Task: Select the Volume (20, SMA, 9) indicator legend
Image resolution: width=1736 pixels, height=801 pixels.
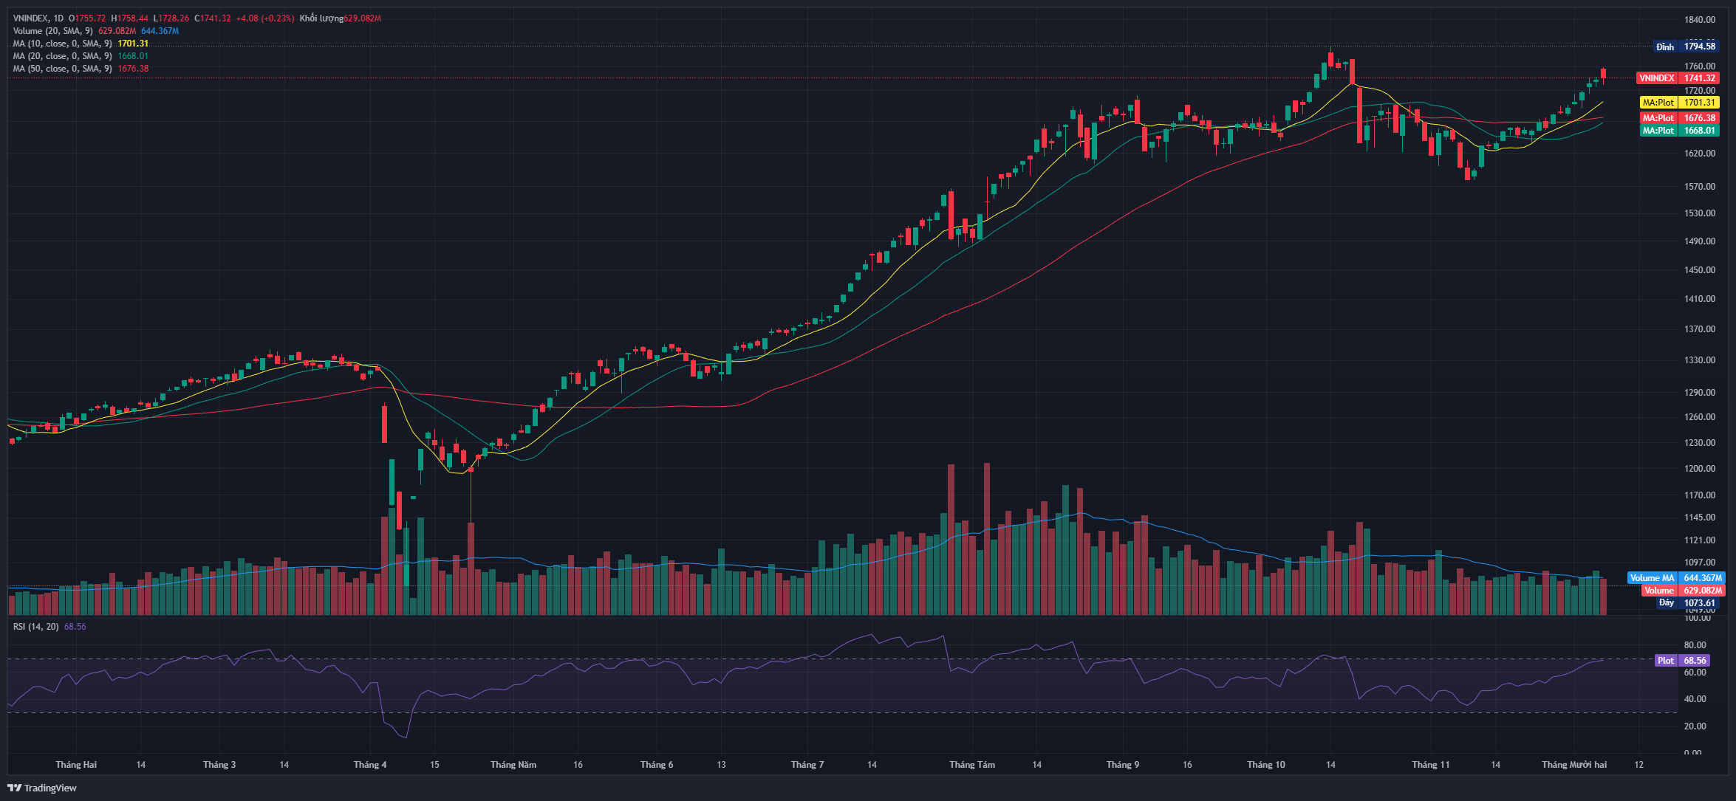Action: click(53, 31)
